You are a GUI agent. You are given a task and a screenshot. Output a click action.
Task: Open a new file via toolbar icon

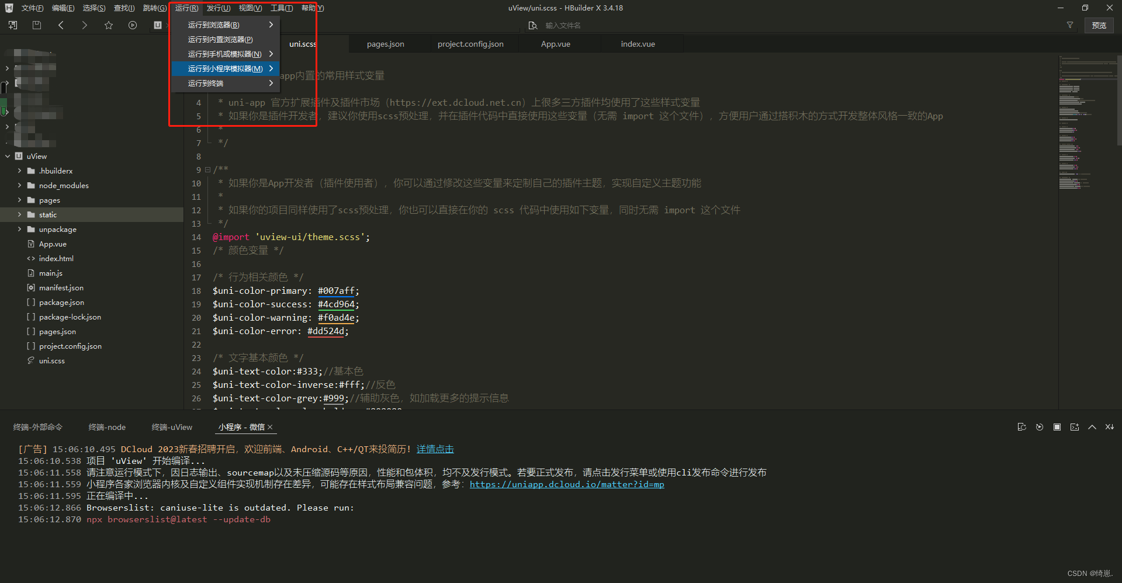[x=12, y=25]
